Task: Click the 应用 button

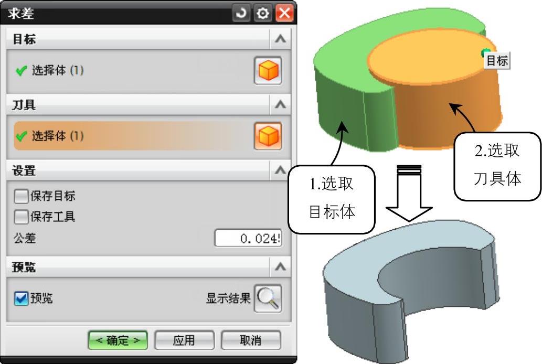Action: (184, 340)
